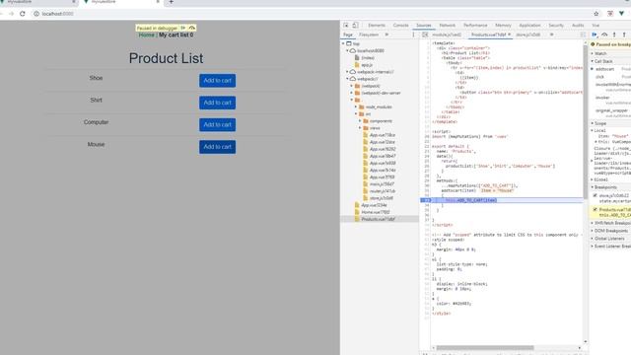
Task: Toggle the file navigator sidebar
Action: pyautogui.click(x=425, y=35)
